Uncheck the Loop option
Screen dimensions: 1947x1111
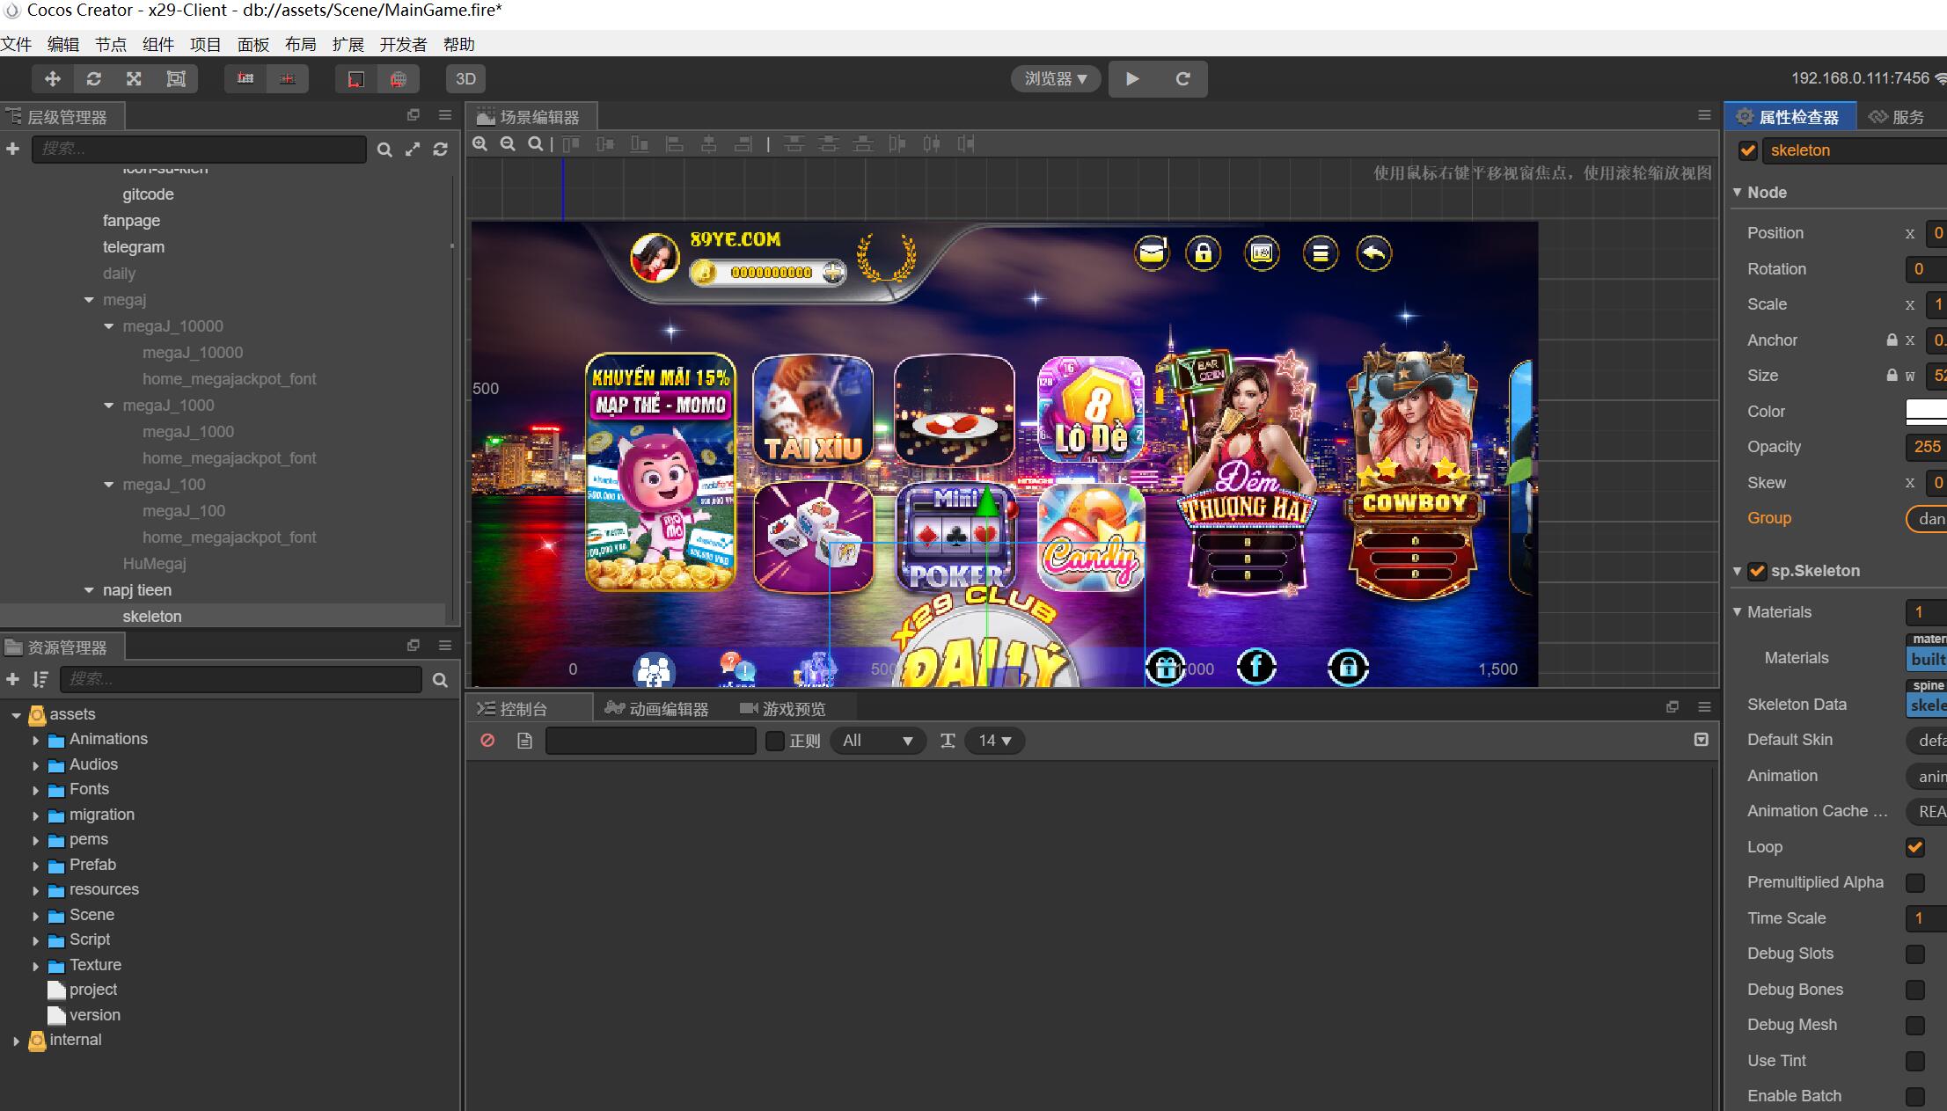(1915, 847)
